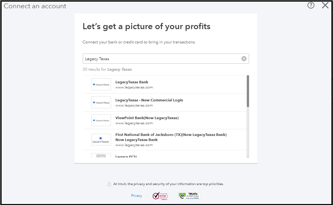Click the help question mark icon
This screenshot has width=333, height=205.
(x=311, y=5)
